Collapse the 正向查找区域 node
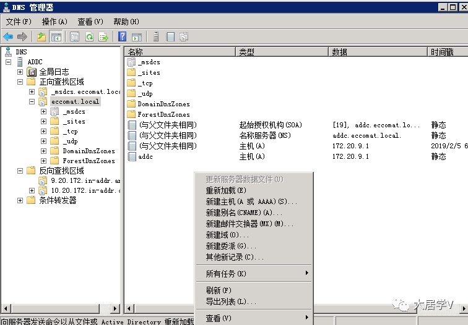 pos(20,82)
